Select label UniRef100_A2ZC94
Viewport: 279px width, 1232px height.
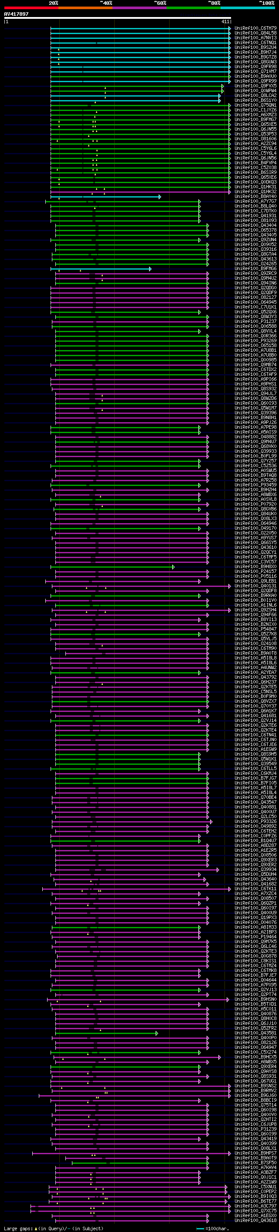255,143
